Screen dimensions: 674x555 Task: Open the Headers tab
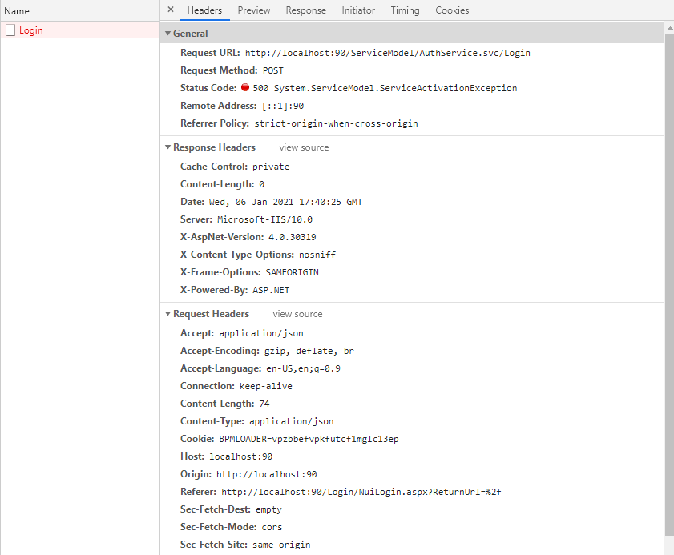(x=204, y=10)
